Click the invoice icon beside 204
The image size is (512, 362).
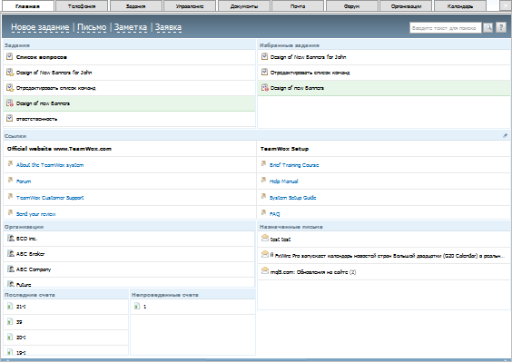pyautogui.click(x=10, y=337)
